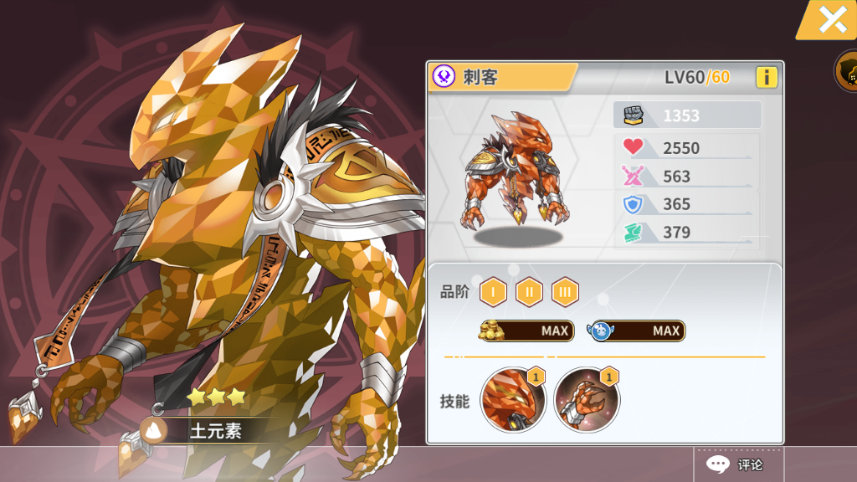
Task: Tap the green boot speed icon
Action: (633, 233)
